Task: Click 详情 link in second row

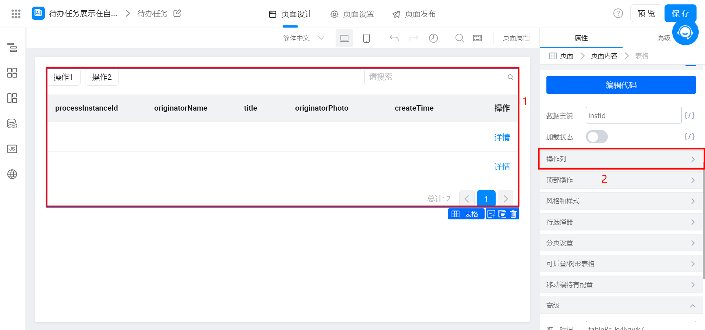Action: 502,167
